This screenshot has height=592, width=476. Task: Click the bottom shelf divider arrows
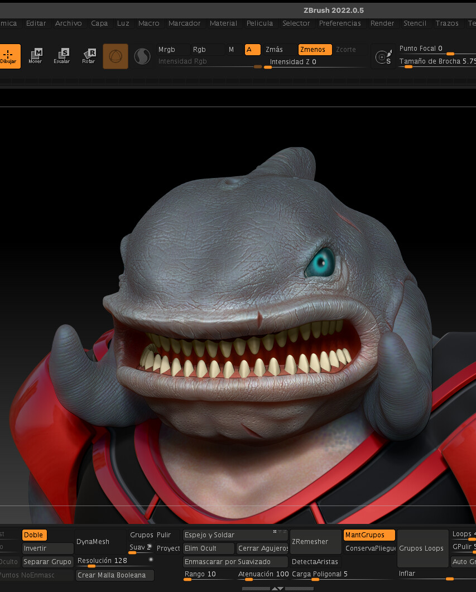277,589
